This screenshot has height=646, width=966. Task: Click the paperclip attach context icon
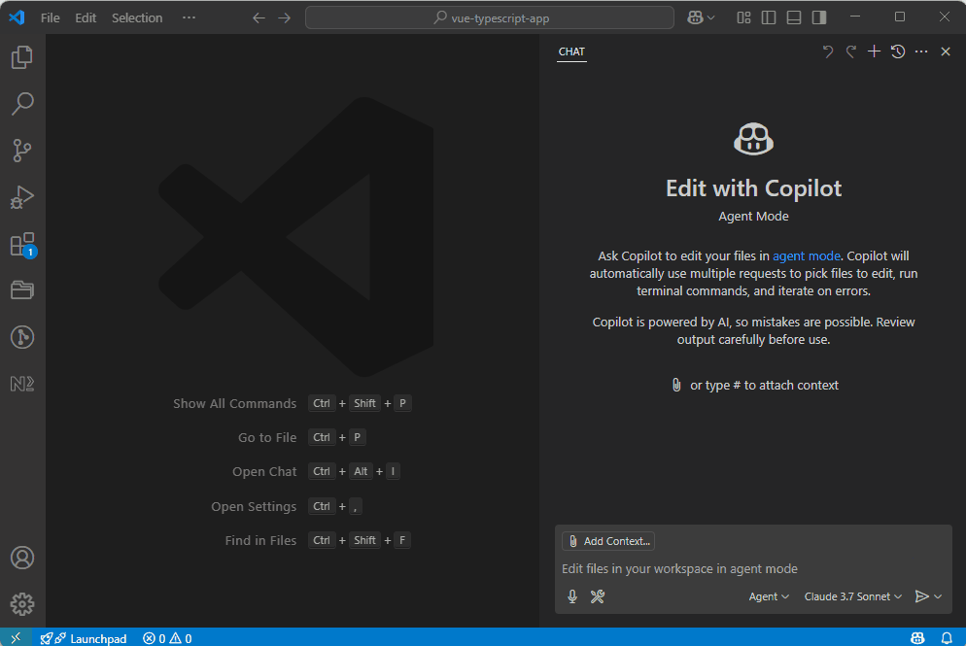pos(676,385)
